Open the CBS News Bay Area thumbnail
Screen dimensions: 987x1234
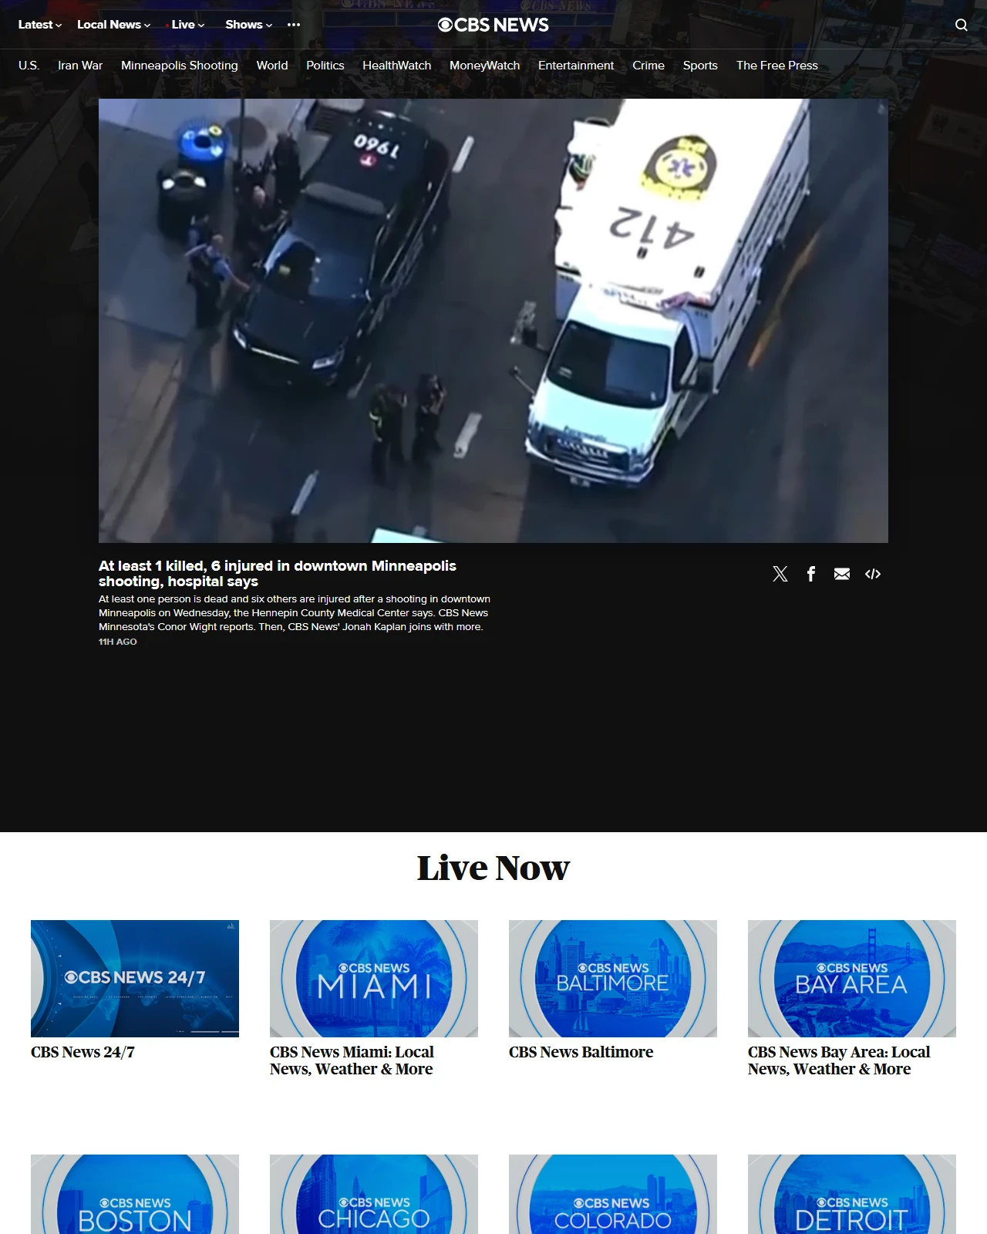point(852,979)
